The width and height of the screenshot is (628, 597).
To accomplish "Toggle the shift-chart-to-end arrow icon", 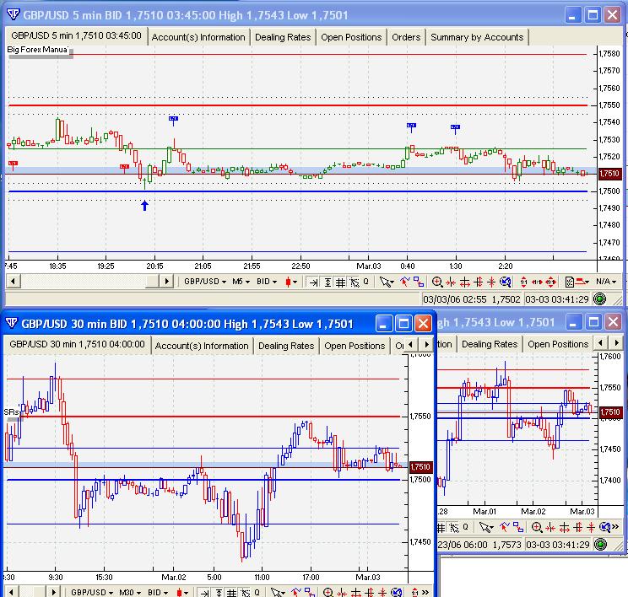I will pyautogui.click(x=313, y=282).
